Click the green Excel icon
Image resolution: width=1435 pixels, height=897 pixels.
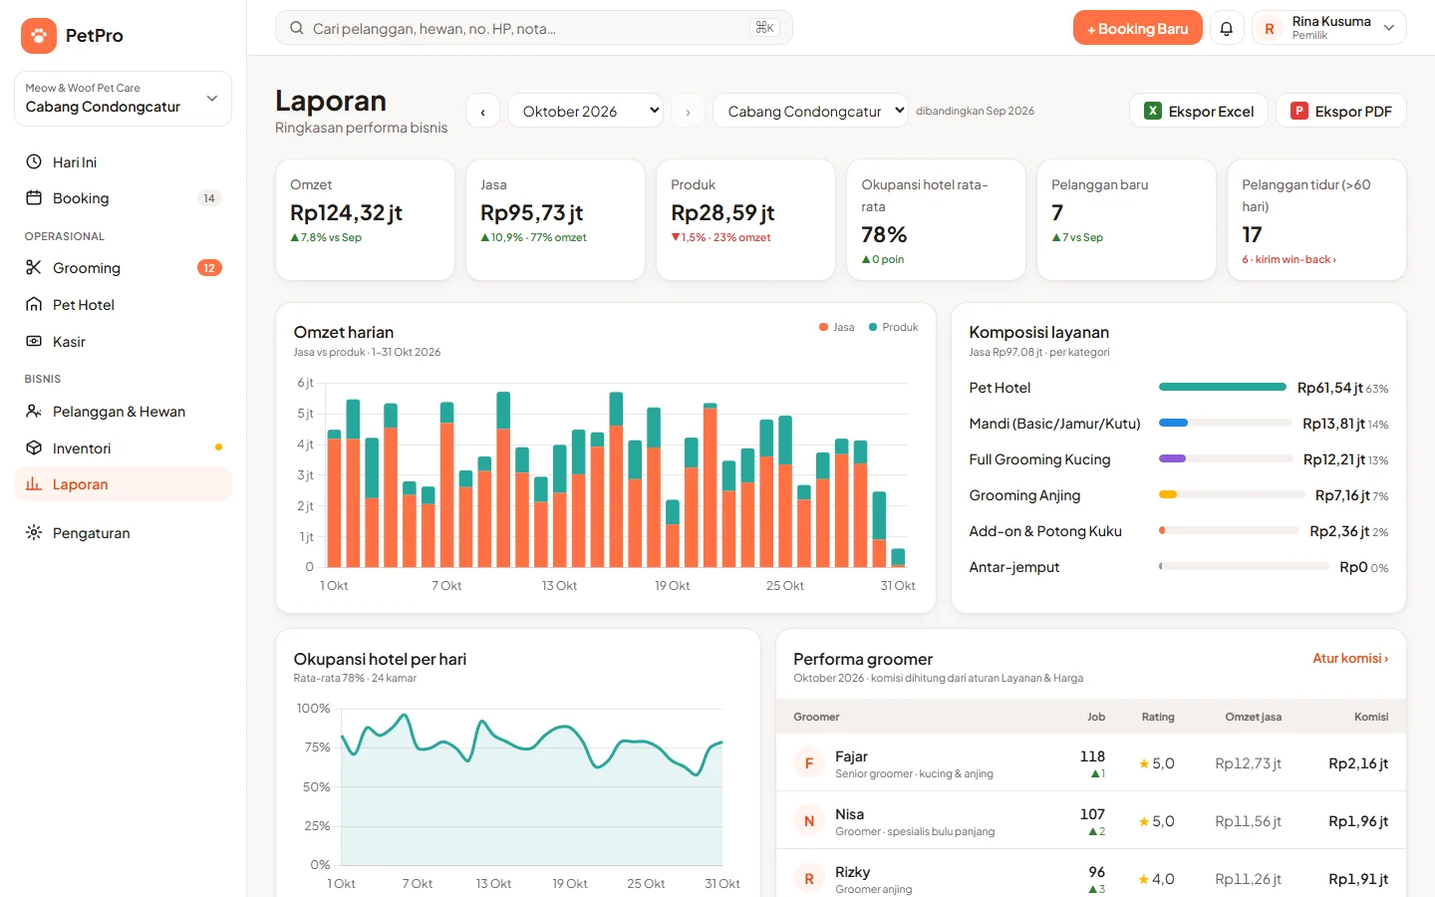click(x=1153, y=111)
